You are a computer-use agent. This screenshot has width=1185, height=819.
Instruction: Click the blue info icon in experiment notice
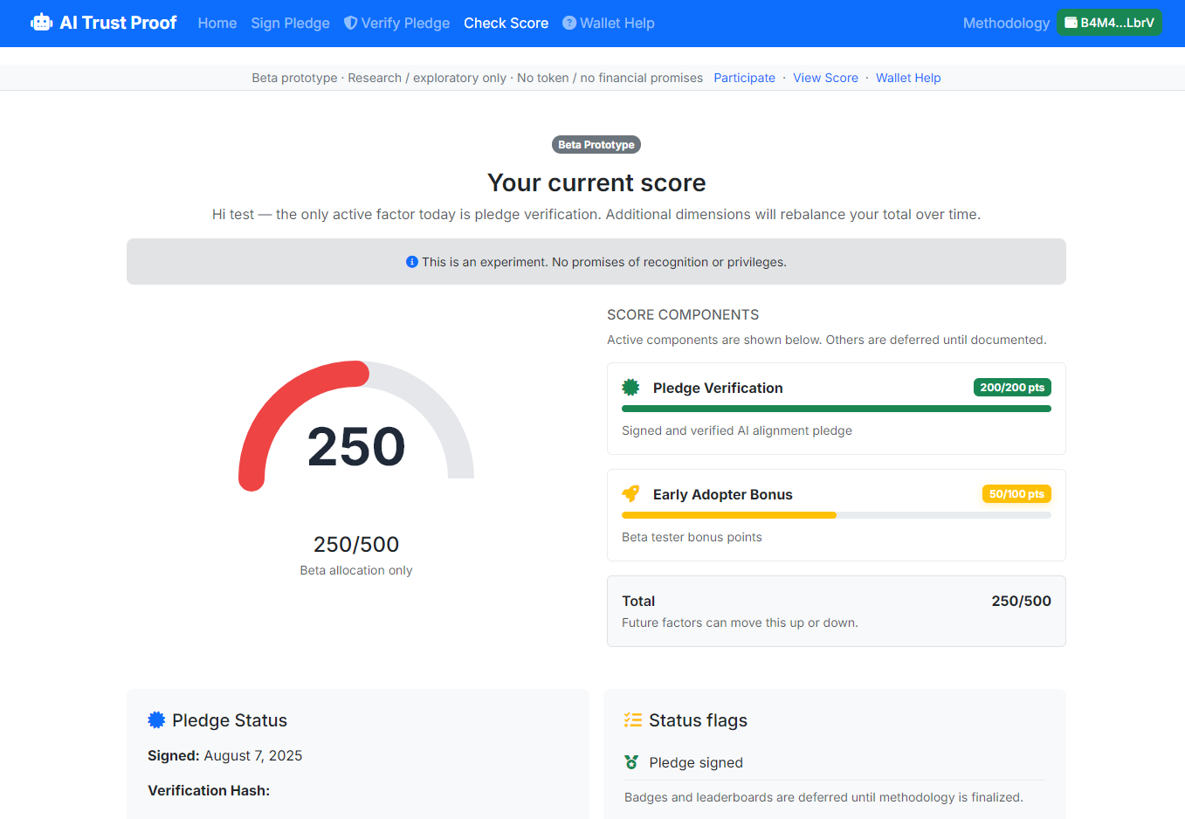(x=412, y=262)
